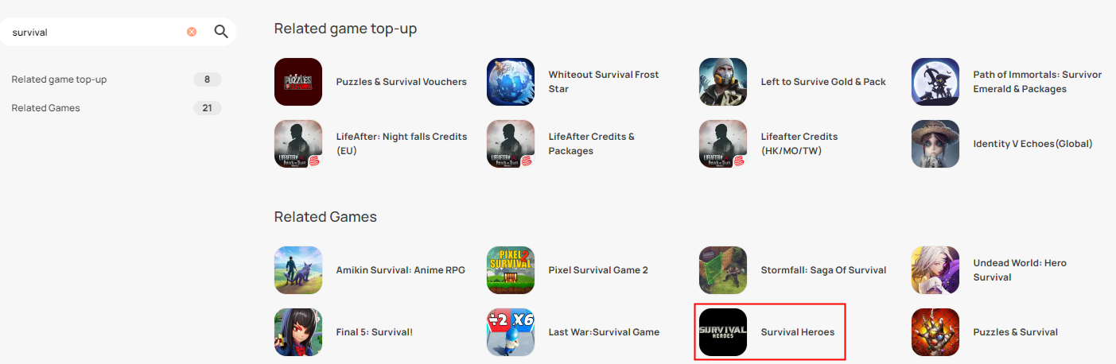Select the Survival Heroes black icon
This screenshot has width=1116, height=364.
pyautogui.click(x=723, y=332)
